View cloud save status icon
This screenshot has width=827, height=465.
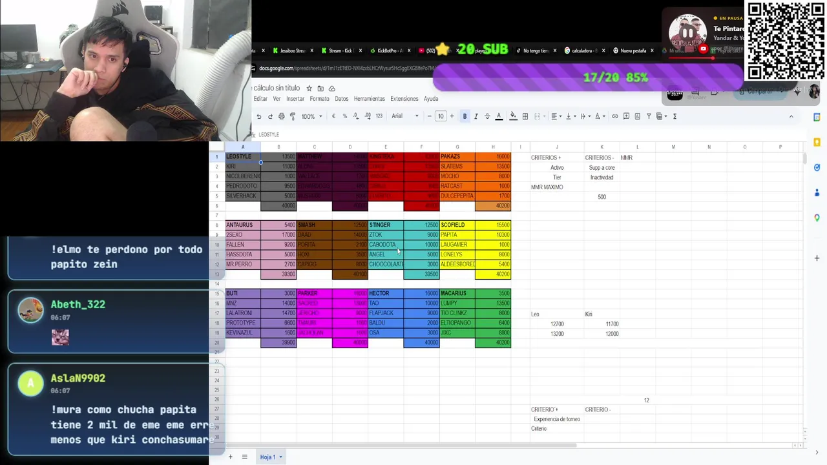(331, 88)
